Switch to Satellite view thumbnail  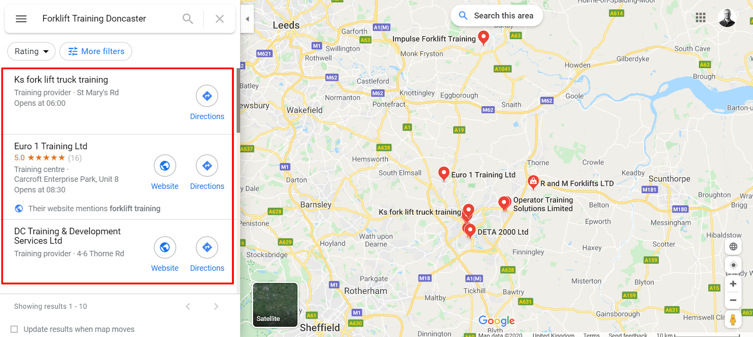click(x=275, y=305)
